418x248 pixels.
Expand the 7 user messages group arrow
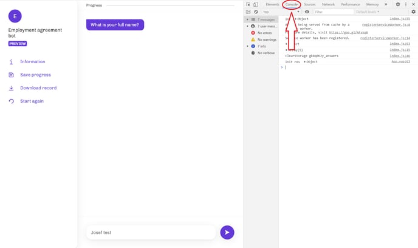pyautogui.click(x=247, y=26)
